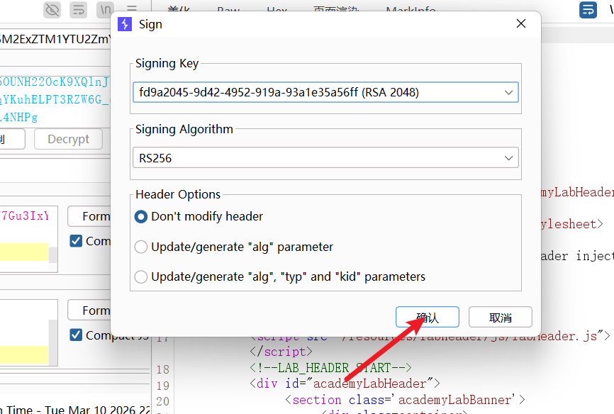Open the Signing Algorithm RS256 dropdown
The height and width of the screenshot is (414, 614).
coord(326,158)
